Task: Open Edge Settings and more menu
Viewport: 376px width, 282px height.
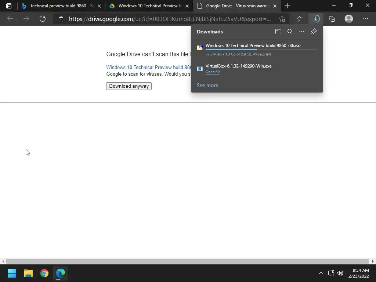Action: tap(365, 19)
